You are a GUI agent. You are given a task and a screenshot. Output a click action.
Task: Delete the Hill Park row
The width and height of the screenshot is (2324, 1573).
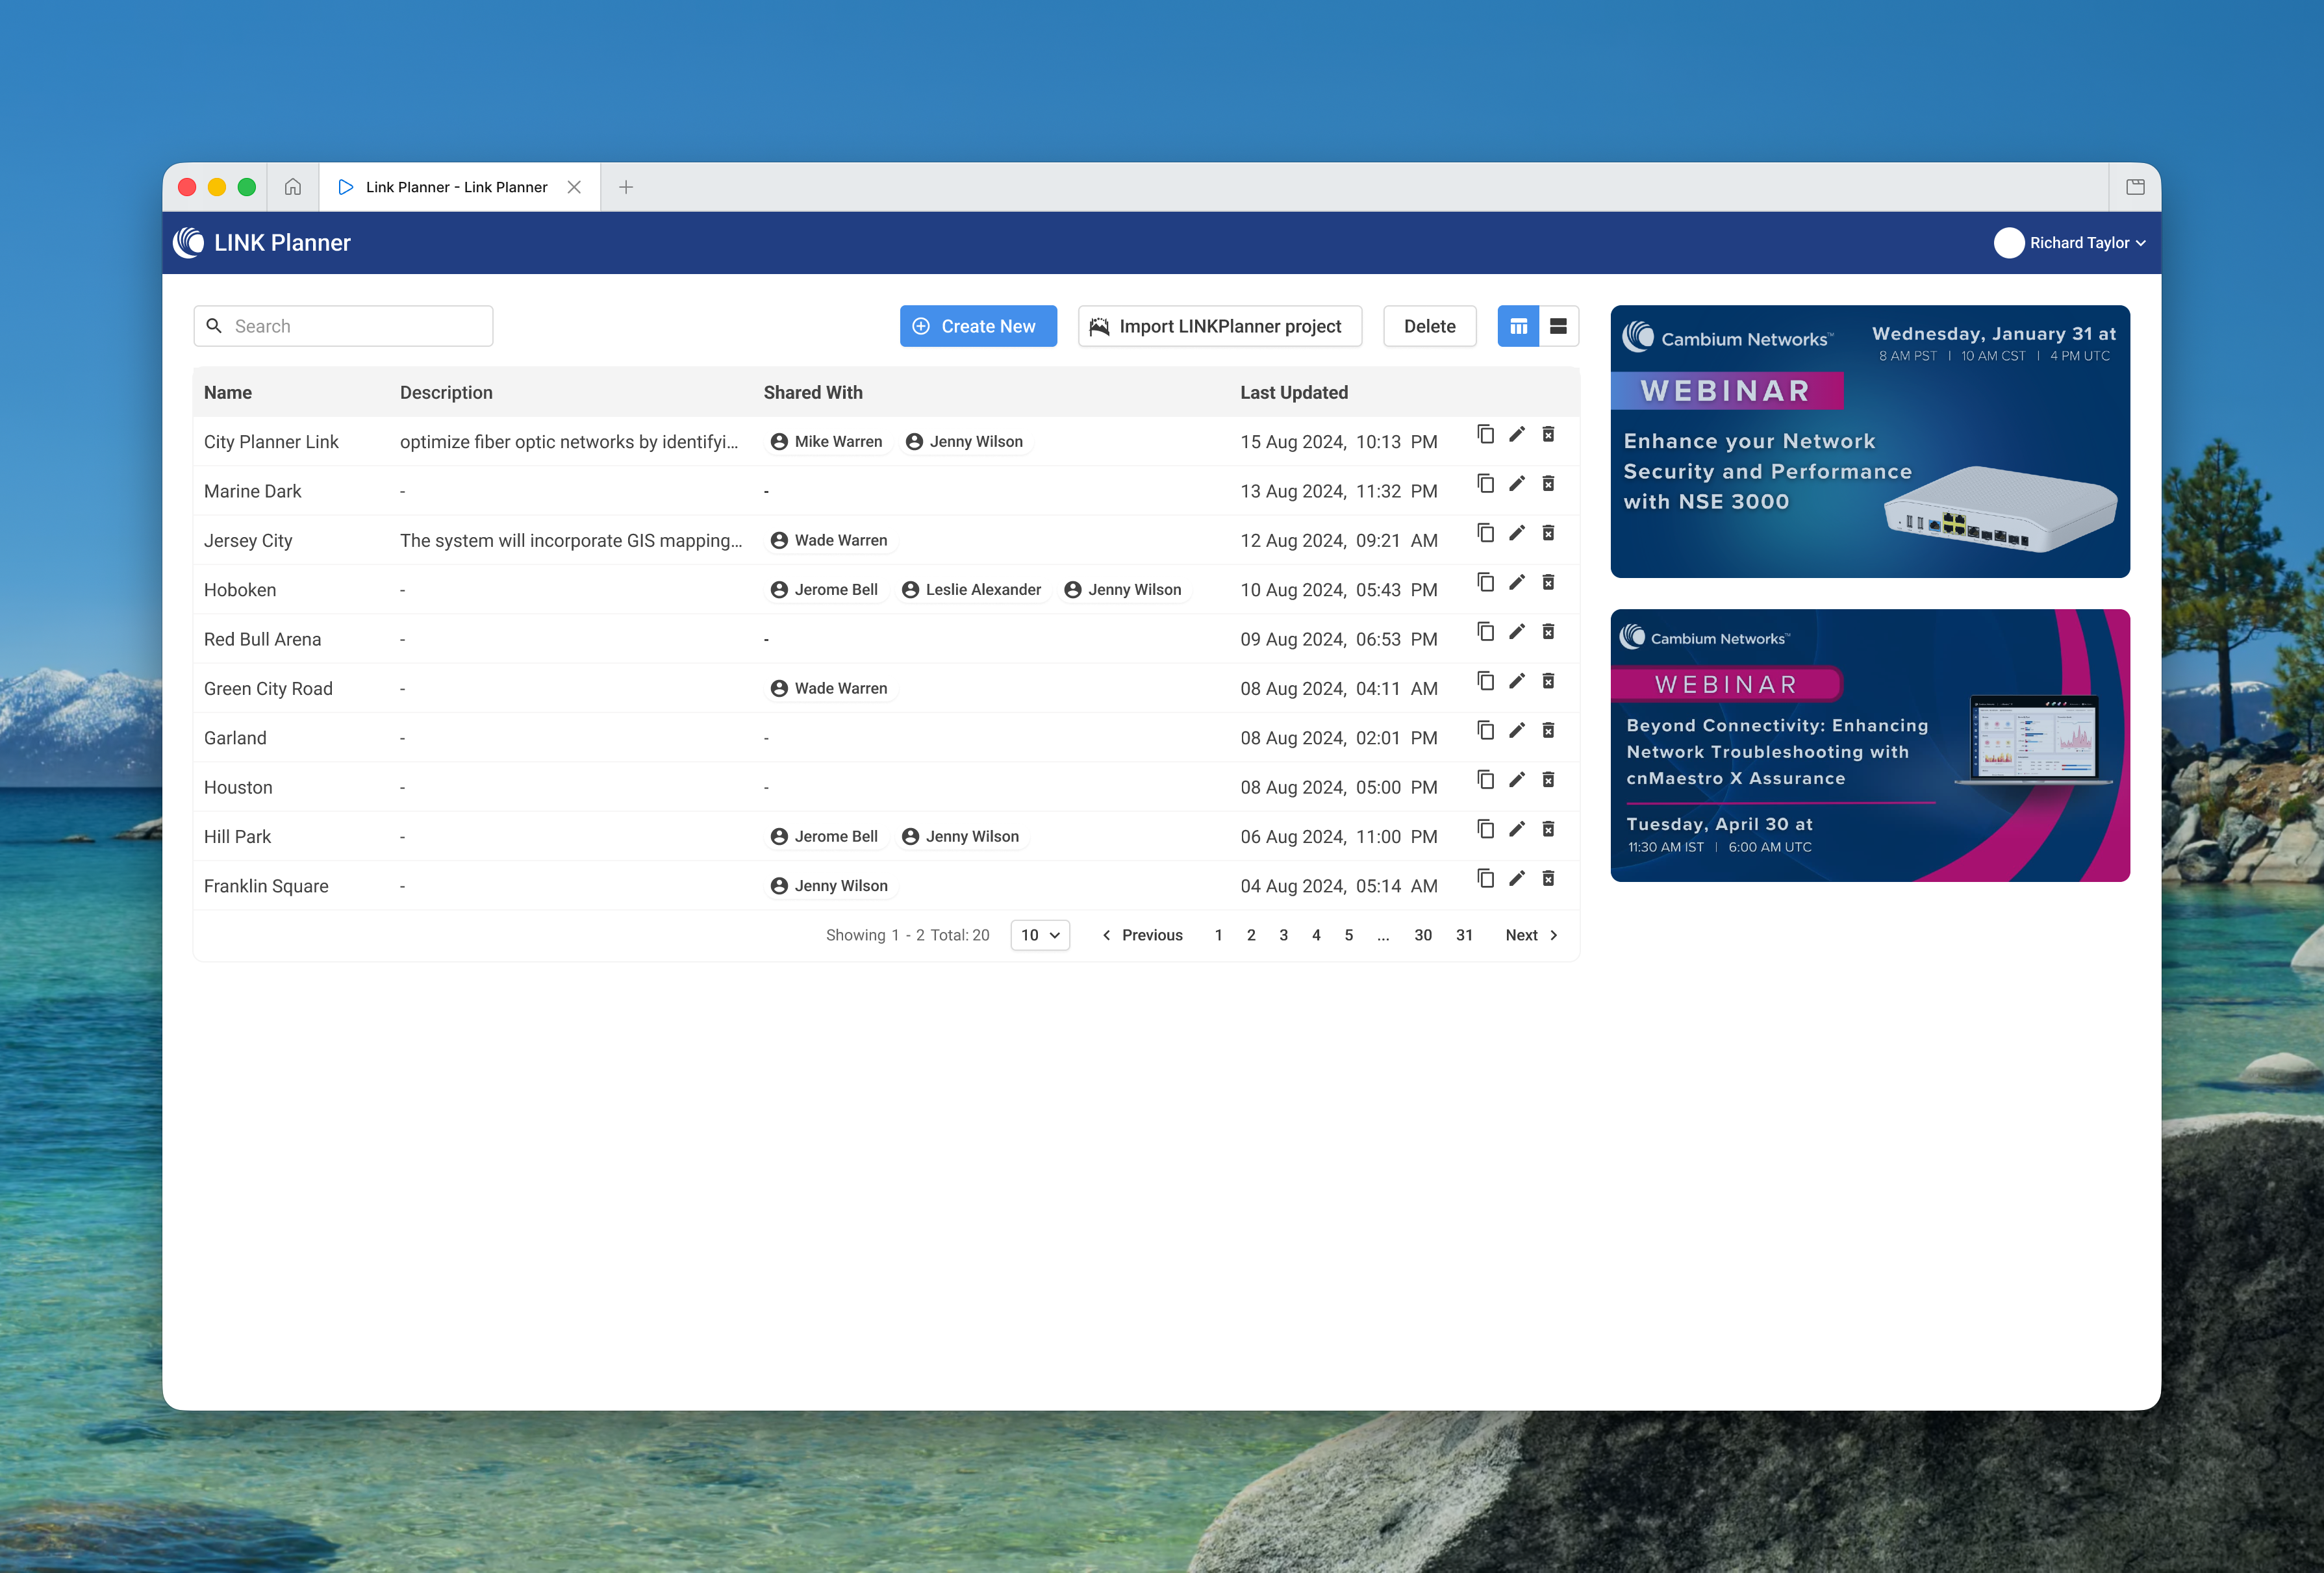(x=1548, y=829)
